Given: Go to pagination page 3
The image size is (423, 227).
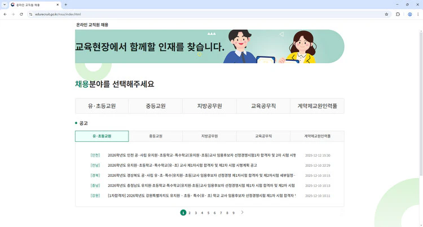Looking at the screenshot, I should pos(196,213).
